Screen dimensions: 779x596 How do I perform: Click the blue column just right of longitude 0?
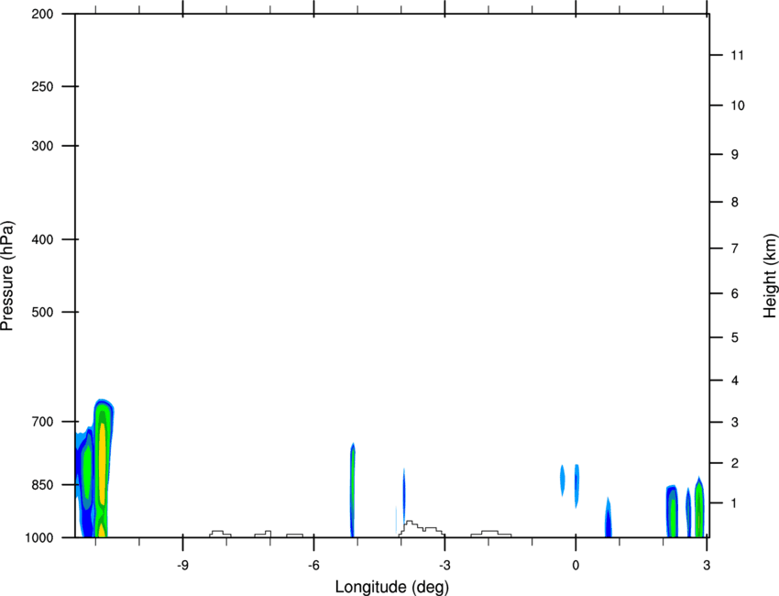tap(609, 517)
